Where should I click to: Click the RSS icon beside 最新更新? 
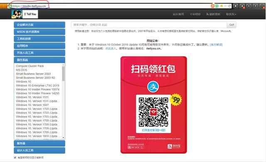207,15
